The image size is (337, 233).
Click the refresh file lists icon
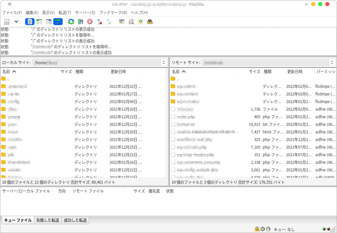tap(71, 22)
